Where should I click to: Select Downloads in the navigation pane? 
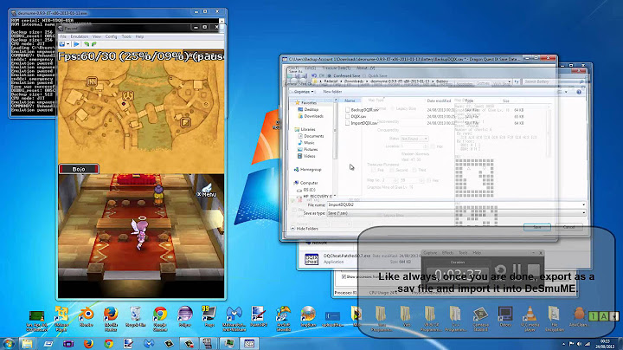coord(311,116)
